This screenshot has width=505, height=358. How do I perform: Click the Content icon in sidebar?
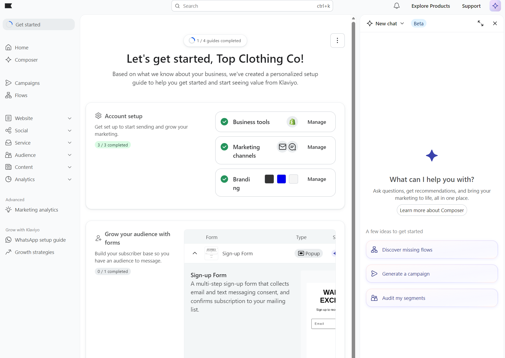click(9, 167)
